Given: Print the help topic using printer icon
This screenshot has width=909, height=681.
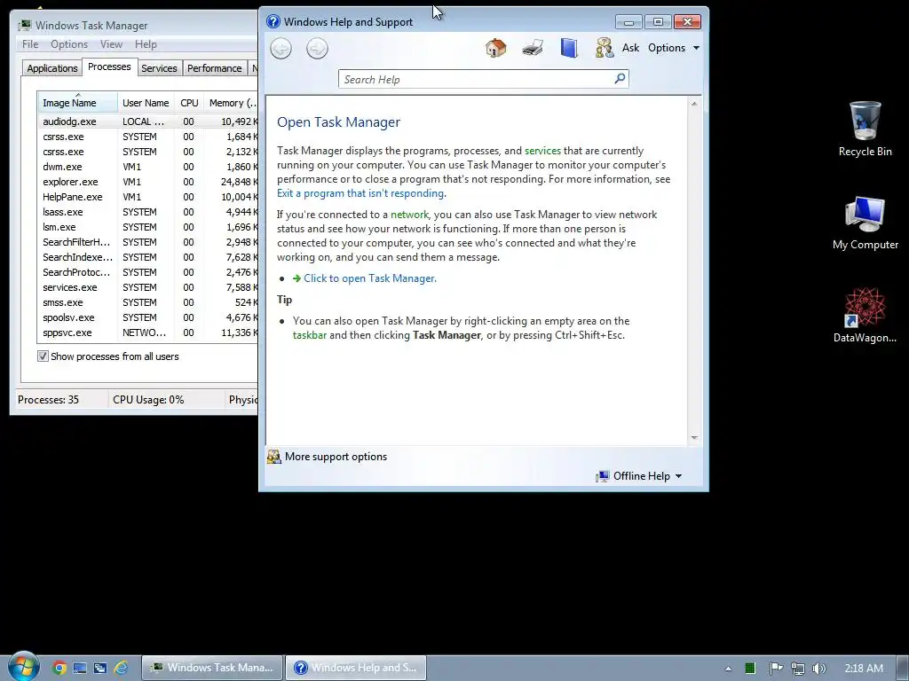Looking at the screenshot, I should click(x=533, y=48).
